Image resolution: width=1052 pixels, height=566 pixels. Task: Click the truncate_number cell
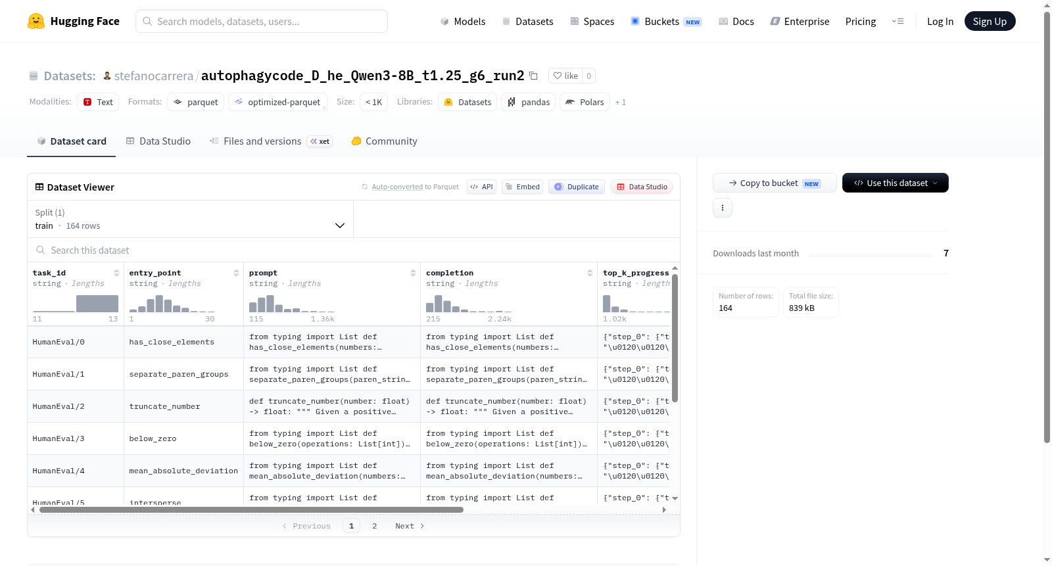(183, 406)
